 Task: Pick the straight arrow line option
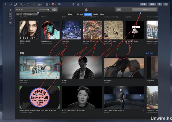(10, 19)
